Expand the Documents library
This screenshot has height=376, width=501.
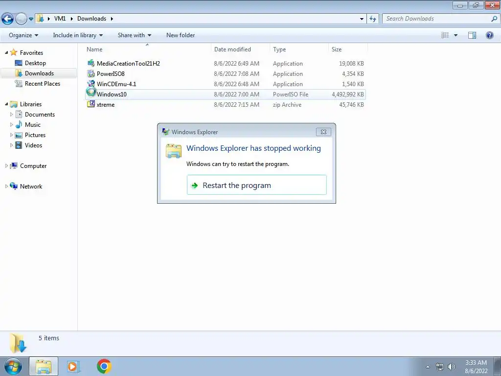[12, 114]
